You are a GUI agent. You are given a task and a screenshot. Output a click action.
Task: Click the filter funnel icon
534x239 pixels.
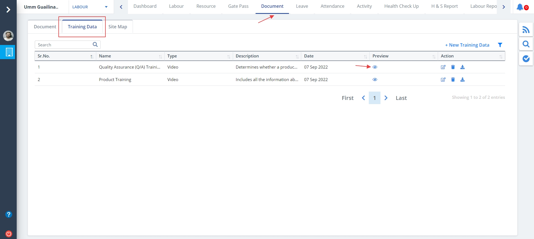click(500, 45)
